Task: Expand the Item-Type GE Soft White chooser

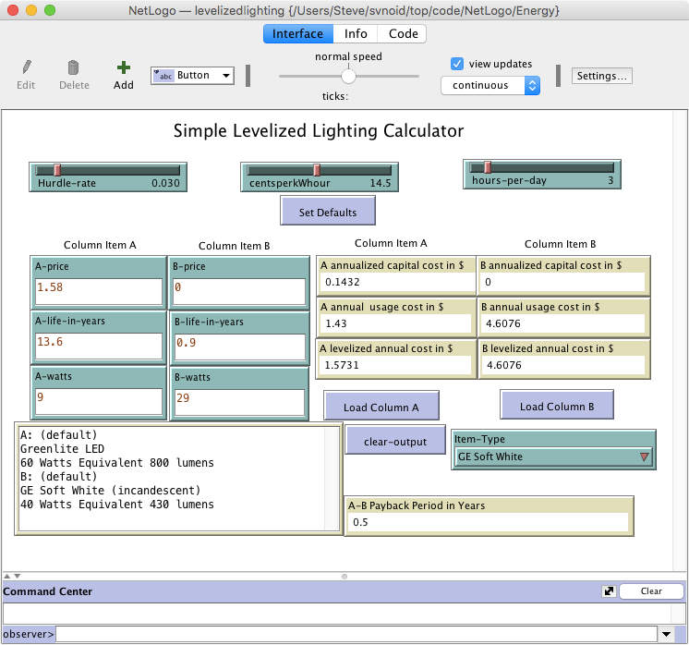Action: point(553,456)
